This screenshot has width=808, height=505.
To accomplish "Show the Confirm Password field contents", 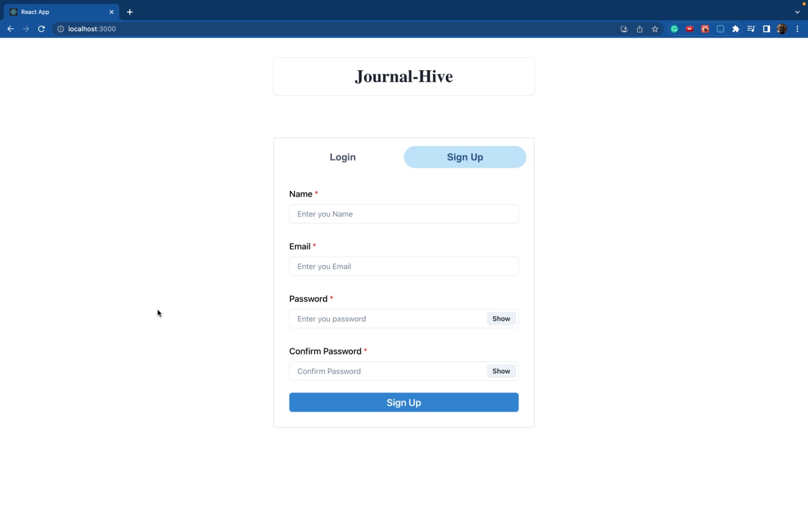I will point(500,371).
